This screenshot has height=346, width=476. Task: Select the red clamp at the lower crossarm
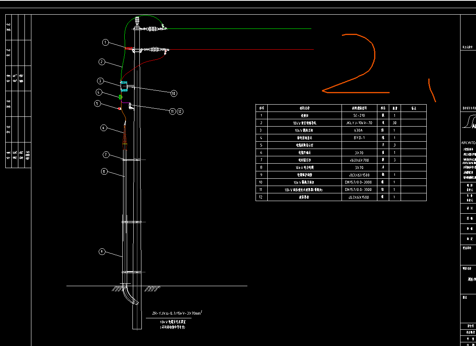pyautogui.click(x=130, y=48)
